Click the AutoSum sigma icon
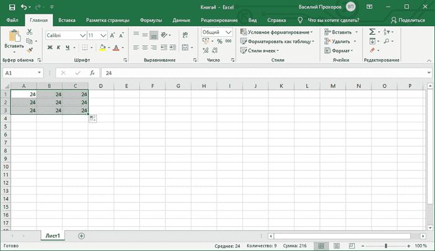Image resolution: width=435 pixels, height=251 pixels. (372, 32)
